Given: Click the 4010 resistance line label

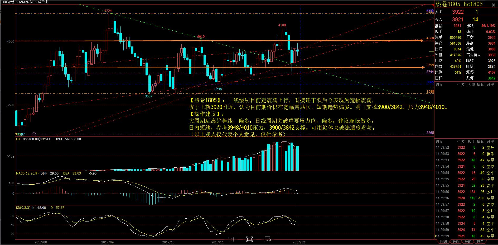Looking at the screenshot, I should click(430, 38).
